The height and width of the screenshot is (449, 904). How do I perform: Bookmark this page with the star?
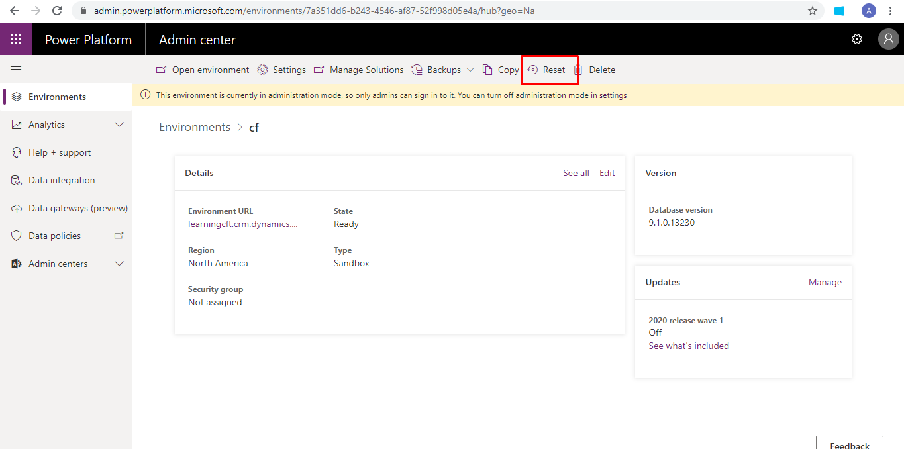(813, 11)
